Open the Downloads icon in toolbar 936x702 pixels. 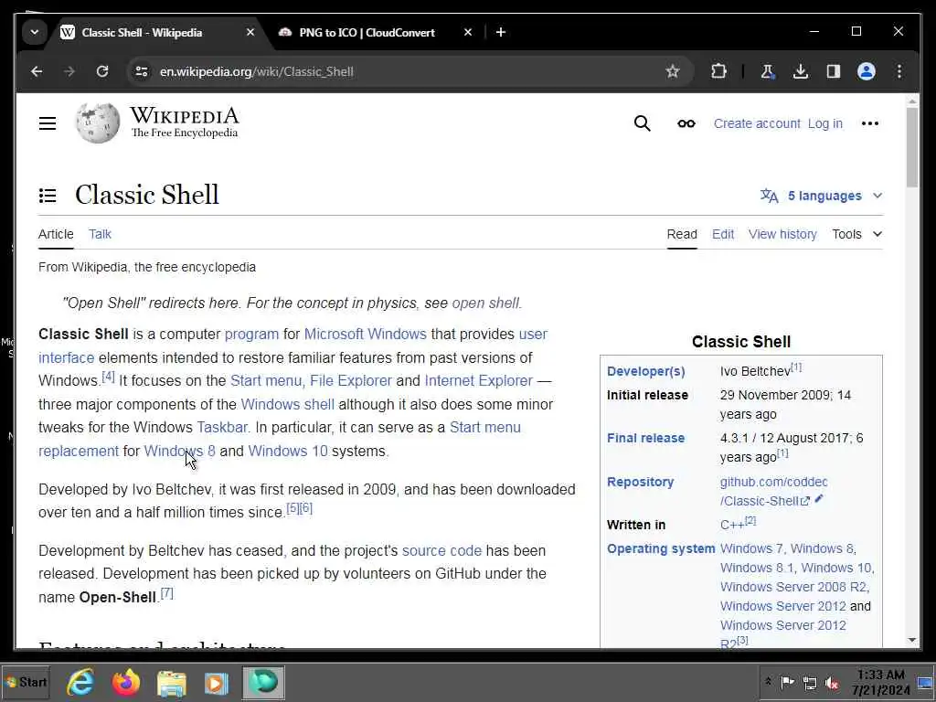point(801,71)
